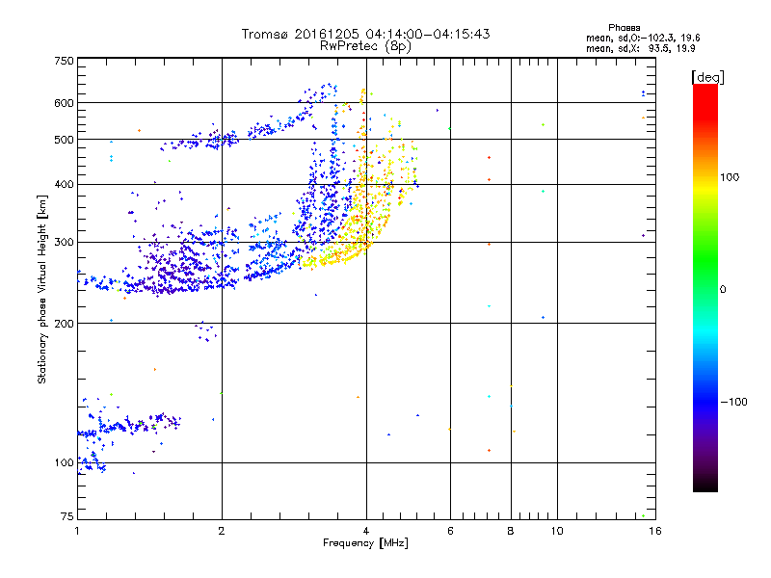Image resolution: width=771 pixels, height=578 pixels.
Task: Click the x-axis tick label "16"
Action: [x=655, y=531]
